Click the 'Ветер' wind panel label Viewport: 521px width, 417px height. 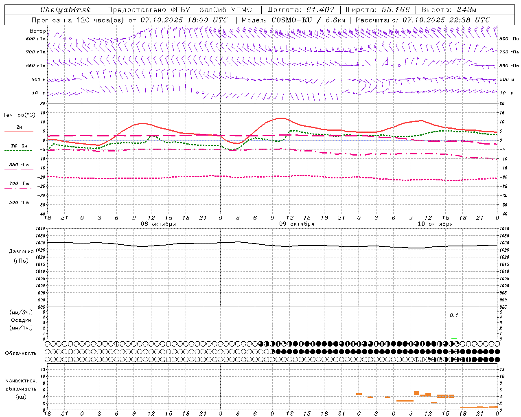37,31
